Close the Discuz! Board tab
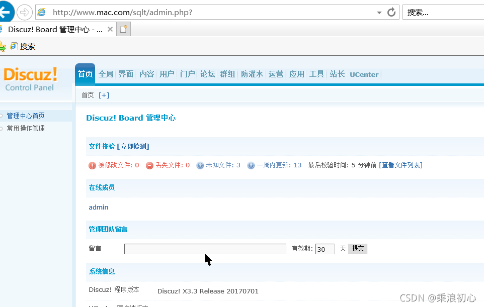The height and width of the screenshot is (307, 484). coord(110,29)
